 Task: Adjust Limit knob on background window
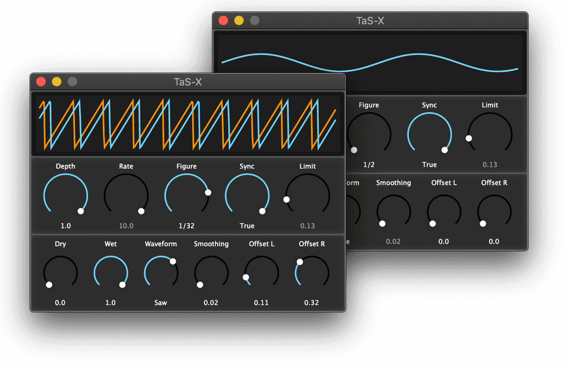(x=490, y=133)
